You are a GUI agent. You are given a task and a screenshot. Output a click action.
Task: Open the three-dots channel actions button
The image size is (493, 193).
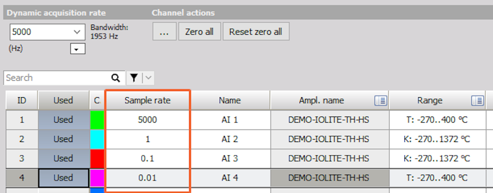[165, 32]
